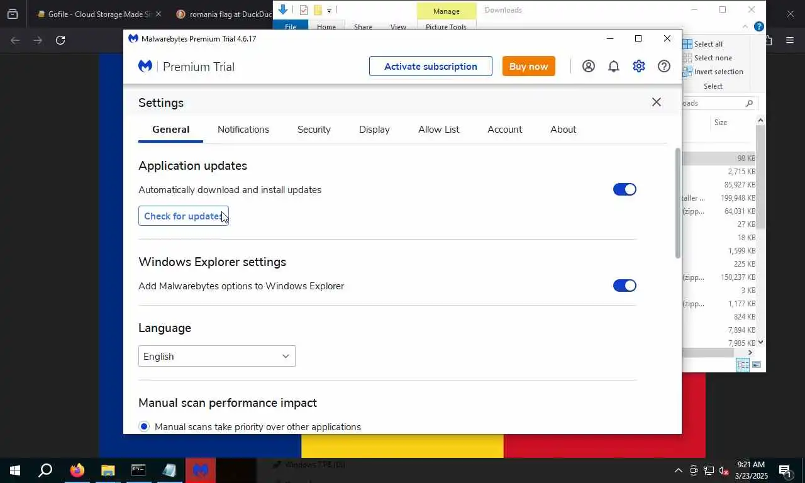Collapse the File Explorer ribbon with the chevron
Viewport: 805px width, 483px height.
point(745,26)
